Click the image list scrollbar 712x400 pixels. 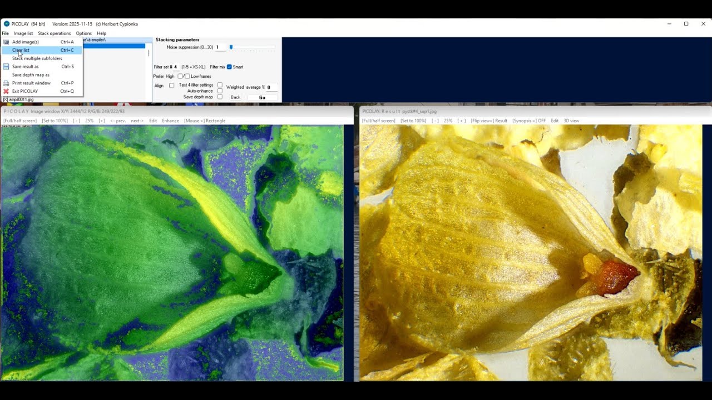click(x=149, y=53)
